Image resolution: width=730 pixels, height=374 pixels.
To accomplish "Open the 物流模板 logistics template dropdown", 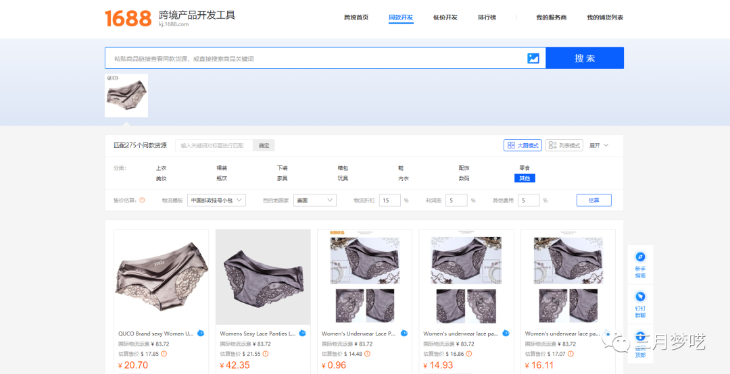I will click(216, 201).
